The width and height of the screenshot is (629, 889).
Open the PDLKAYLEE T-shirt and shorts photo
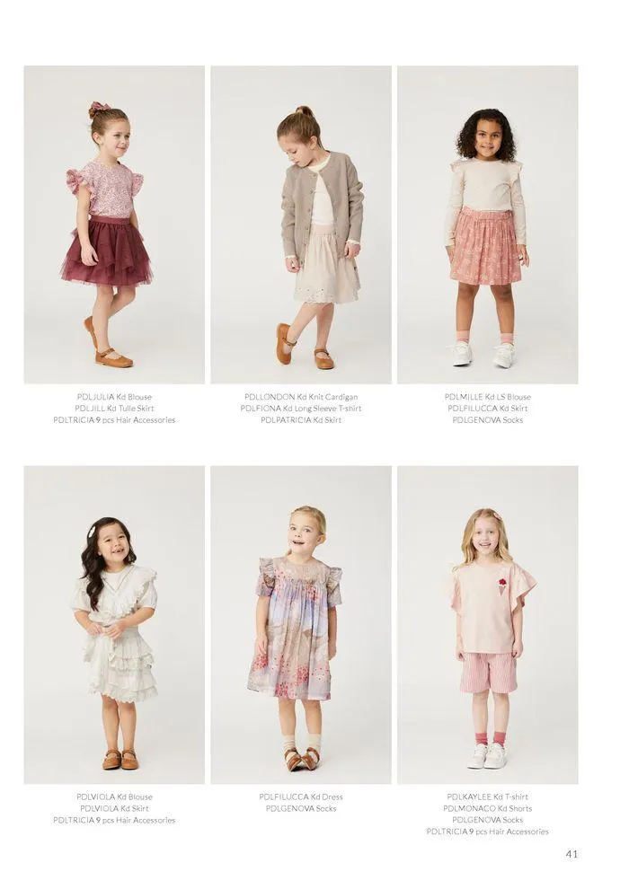(x=488, y=625)
